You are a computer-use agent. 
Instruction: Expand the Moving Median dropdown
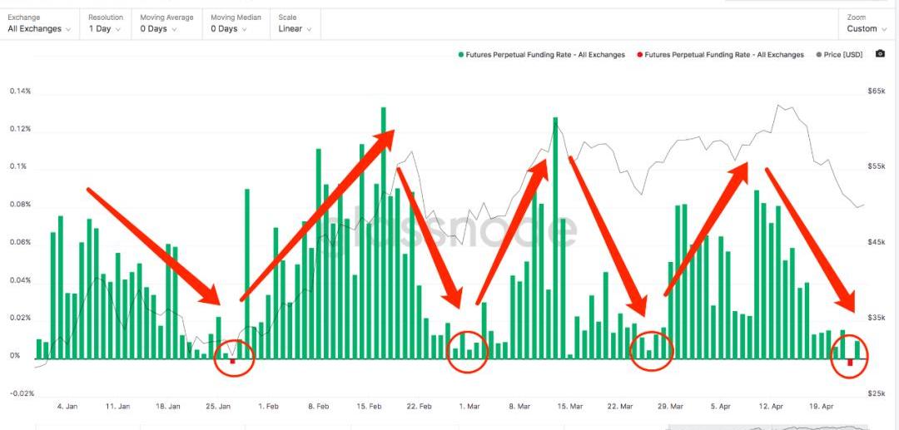tap(235, 28)
